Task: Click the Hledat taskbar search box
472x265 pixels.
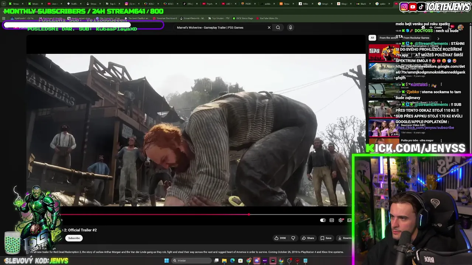Action: [191, 261]
